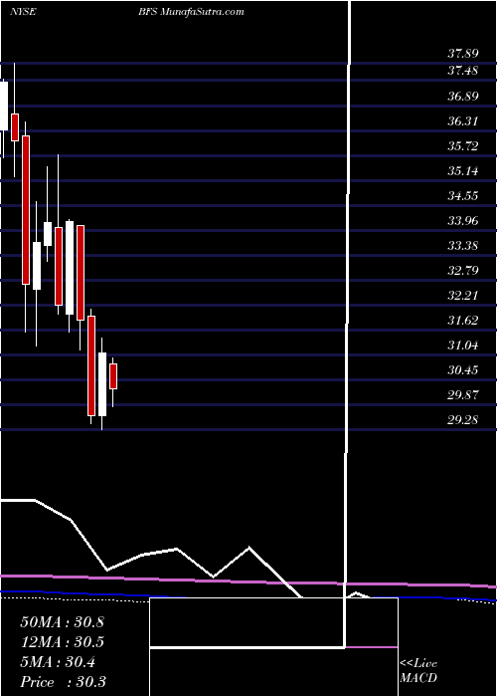Click the Price : 30.3 readout
Viewport: 497px width, 697px height.
click(62, 681)
